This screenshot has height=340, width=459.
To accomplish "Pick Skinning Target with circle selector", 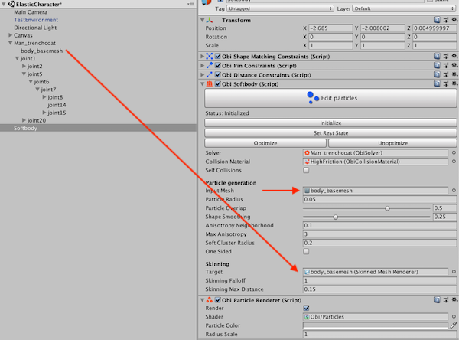I will (454, 272).
